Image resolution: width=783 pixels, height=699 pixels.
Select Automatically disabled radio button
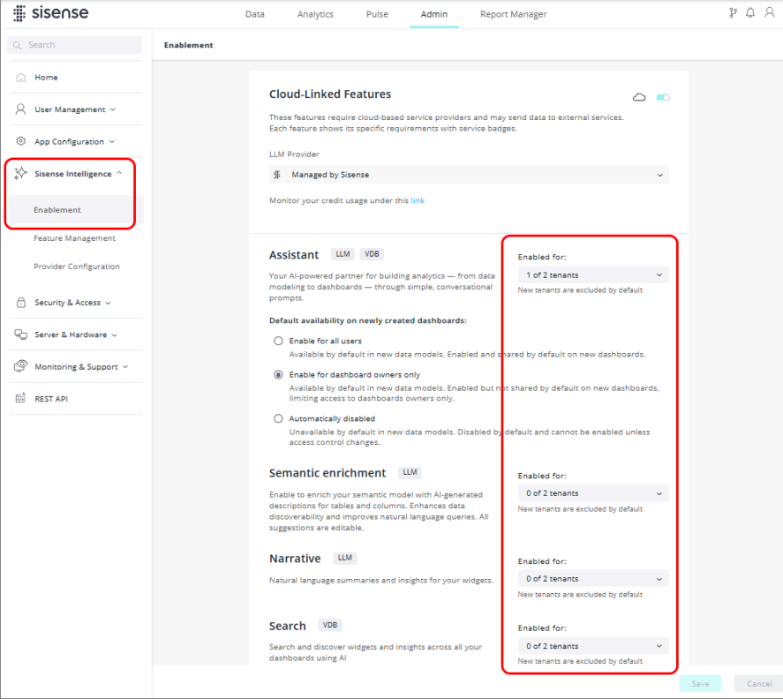point(278,419)
